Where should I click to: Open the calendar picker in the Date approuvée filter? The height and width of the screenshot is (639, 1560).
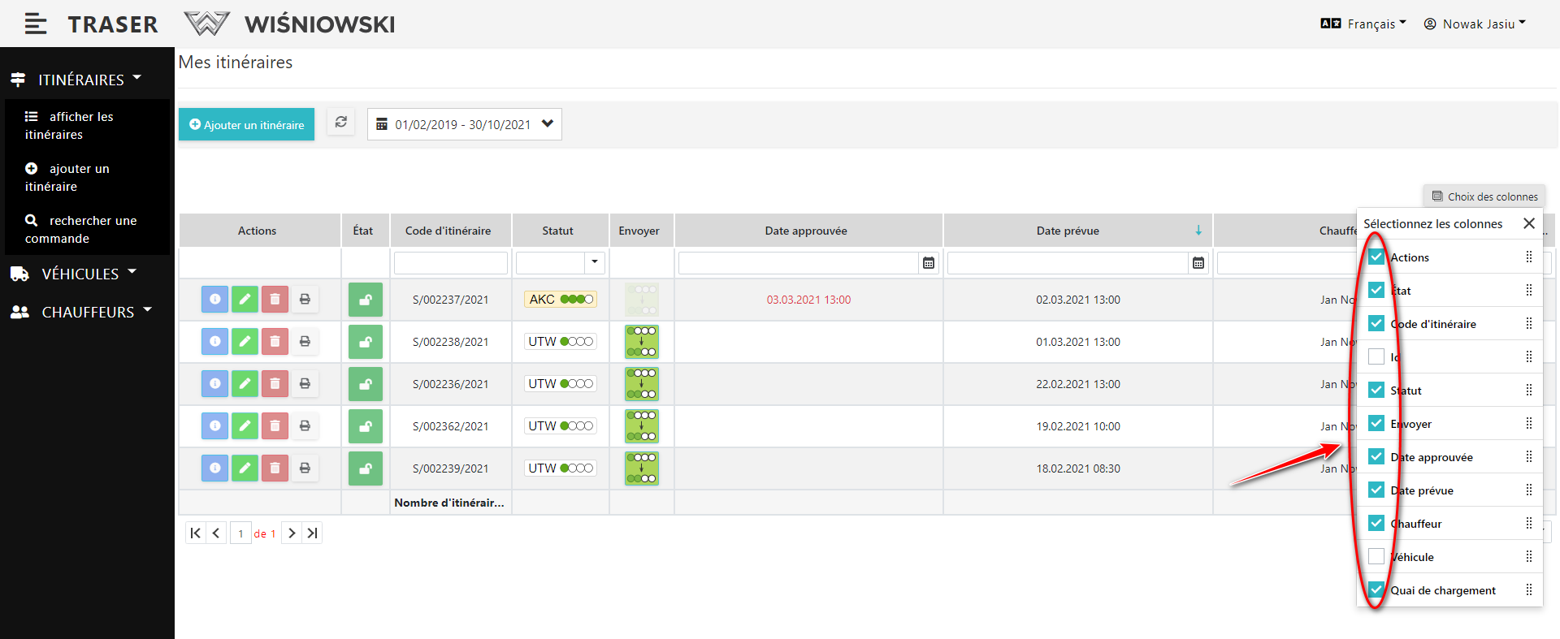(x=929, y=263)
